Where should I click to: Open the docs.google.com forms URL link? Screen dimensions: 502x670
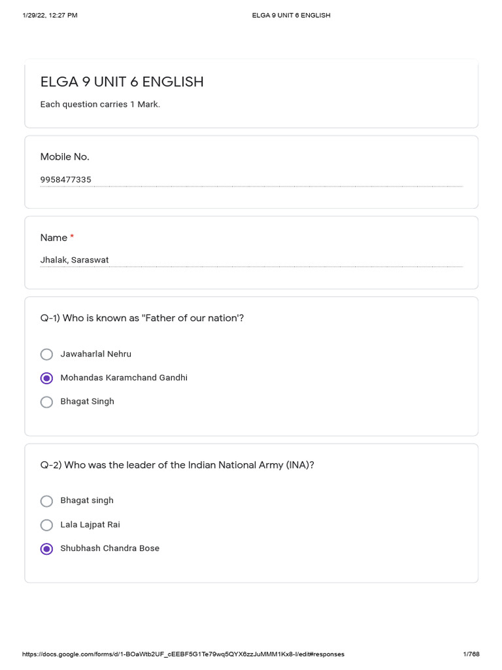183,654
